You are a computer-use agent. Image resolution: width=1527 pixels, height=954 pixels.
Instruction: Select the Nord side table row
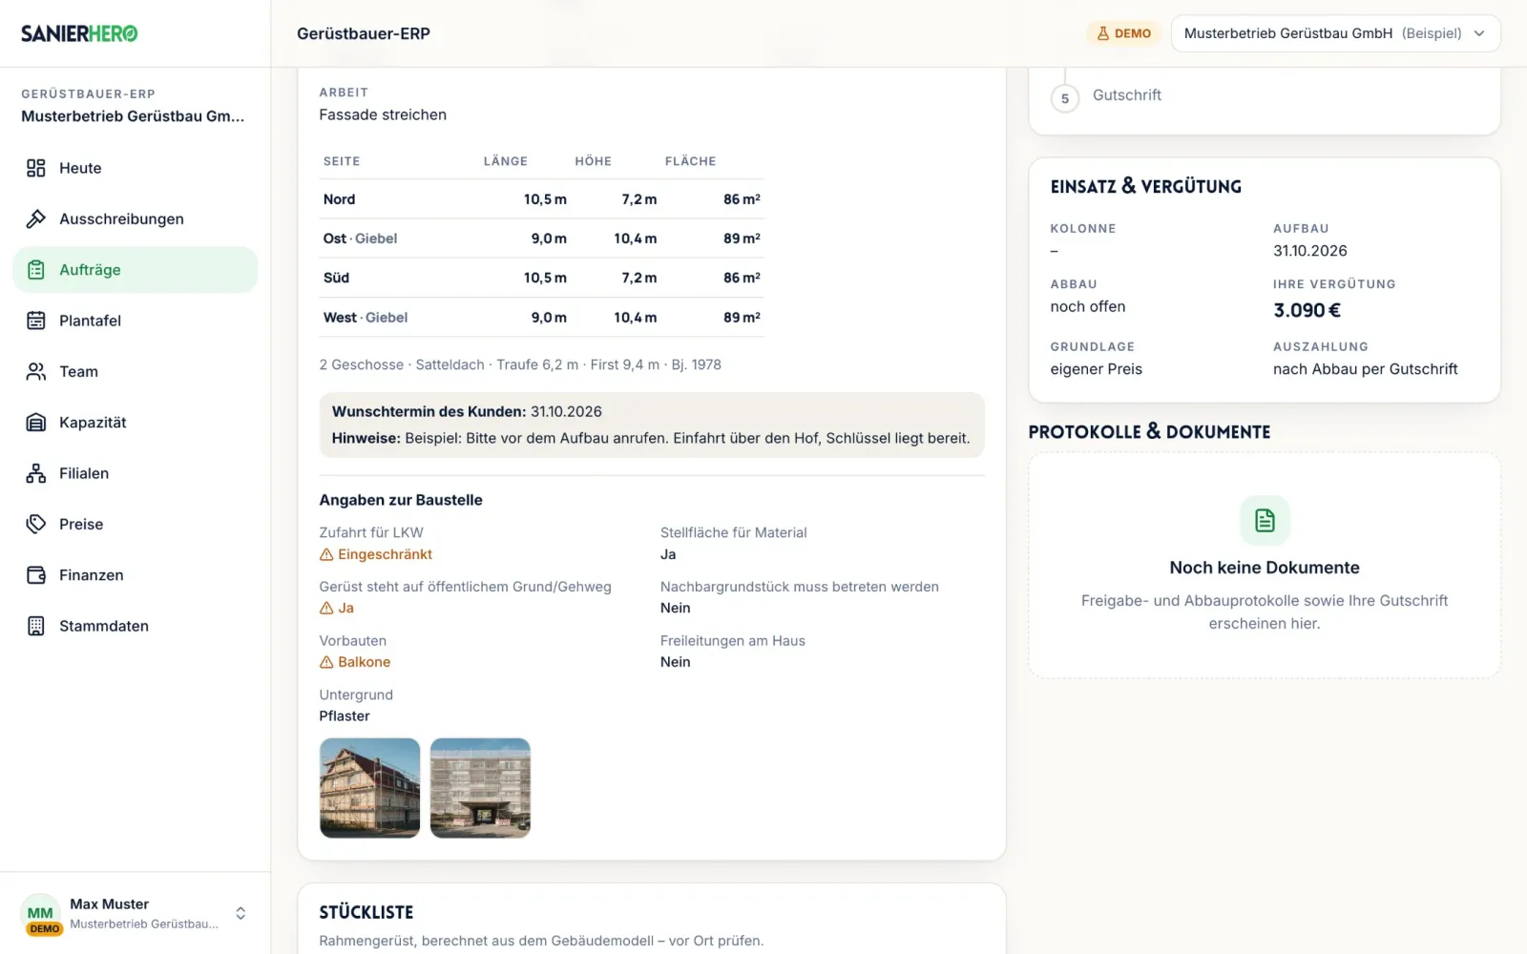[x=541, y=199]
